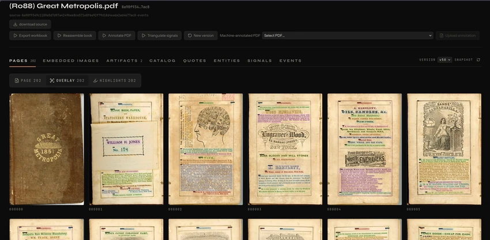Screen dimensions: 490x240
Task: Click page label 000000
Action: pyautogui.click(x=16, y=209)
